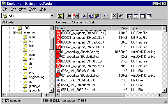This screenshot has height=104, width=168.
Task: Select file 020603_a_ugpart_394d9b35.prt
Action: [x=83, y=66]
